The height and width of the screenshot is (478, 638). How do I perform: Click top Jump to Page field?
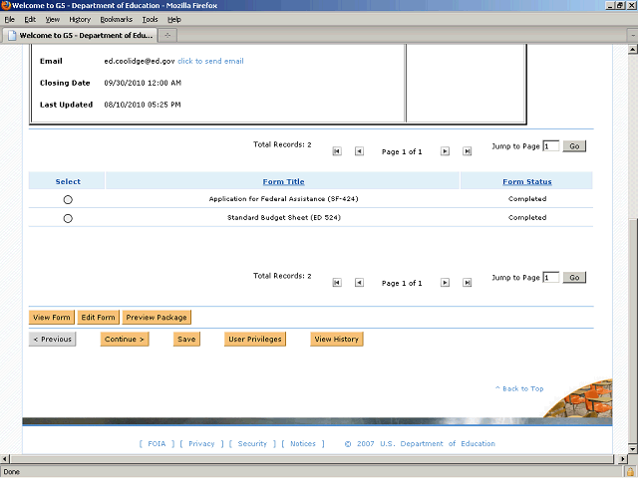pos(551,146)
